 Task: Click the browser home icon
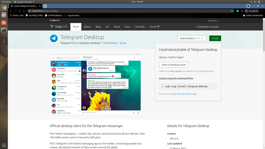tap(24, 11)
